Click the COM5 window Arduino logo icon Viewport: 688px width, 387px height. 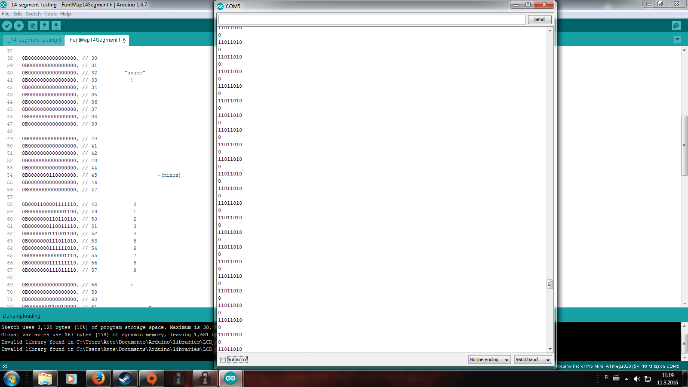220,6
